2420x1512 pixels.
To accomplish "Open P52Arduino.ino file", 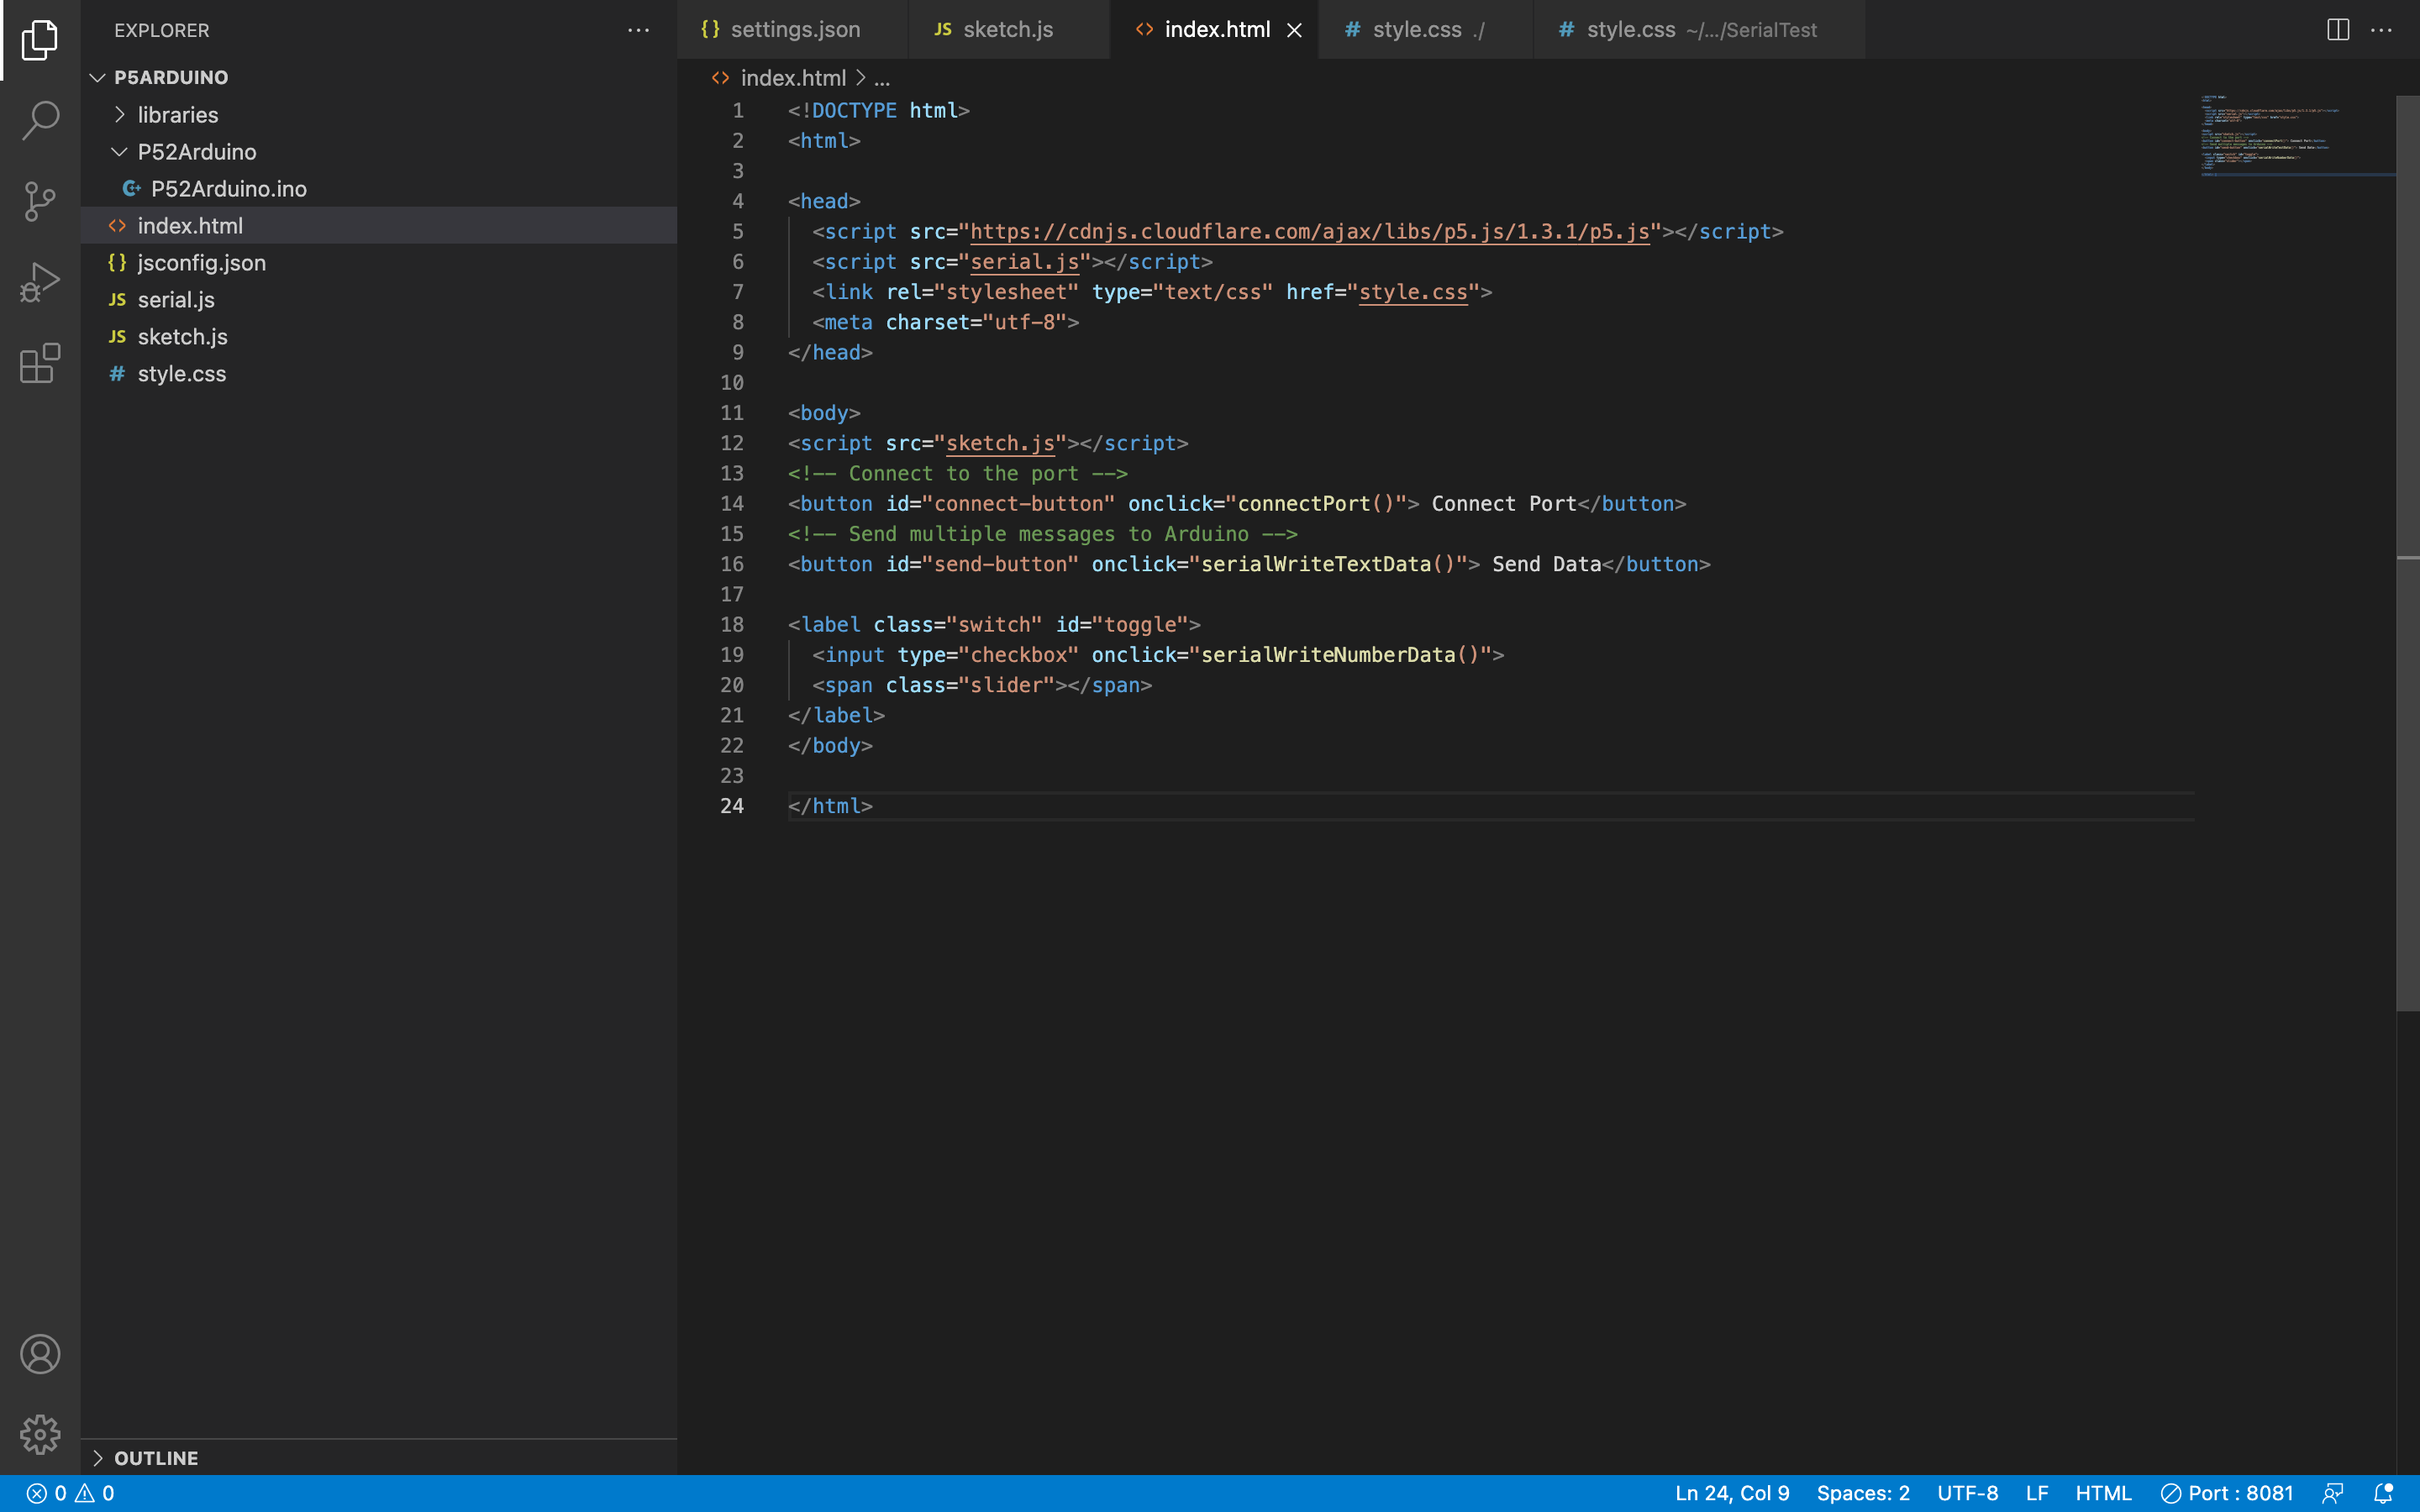I will [x=378, y=188].
